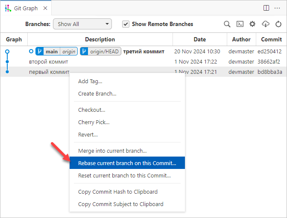Screen dimensions: 287x218
Task: Click the top commit node in graph
Action: pos(7,52)
